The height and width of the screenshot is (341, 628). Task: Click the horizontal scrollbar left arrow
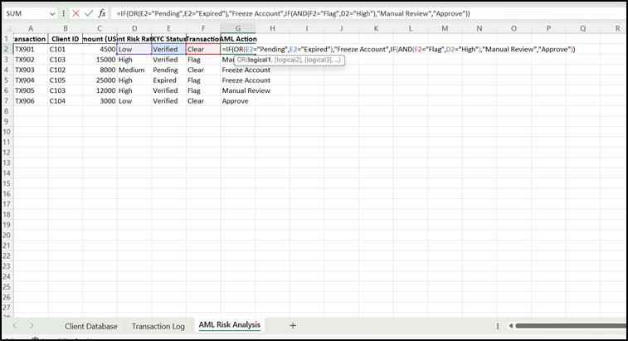[x=511, y=326]
